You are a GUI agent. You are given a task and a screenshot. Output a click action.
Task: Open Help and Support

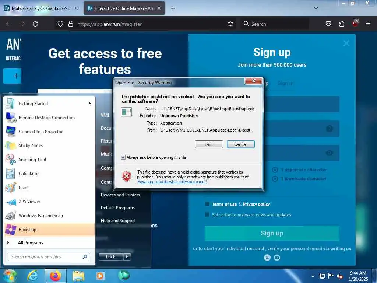[x=118, y=221]
